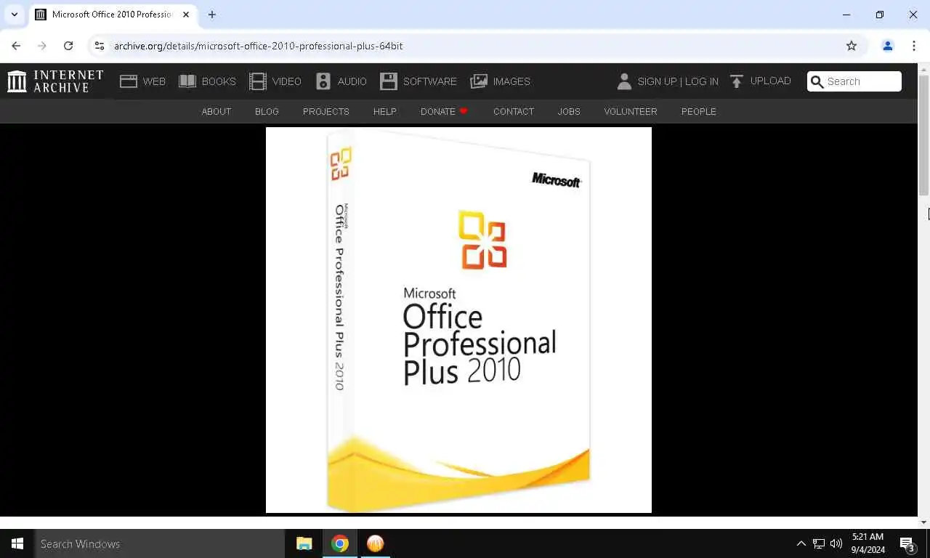Show hidden system tray icons
This screenshot has width=930, height=558.
click(x=801, y=543)
